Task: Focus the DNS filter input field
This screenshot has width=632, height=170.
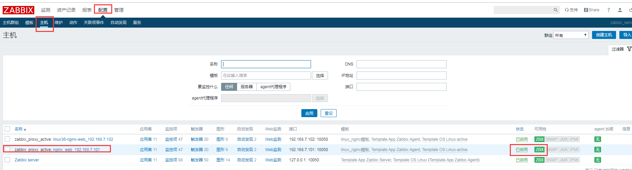Action: pos(402,64)
